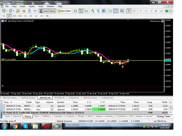Open the Profiles toolbar icon

tap(10, 11)
